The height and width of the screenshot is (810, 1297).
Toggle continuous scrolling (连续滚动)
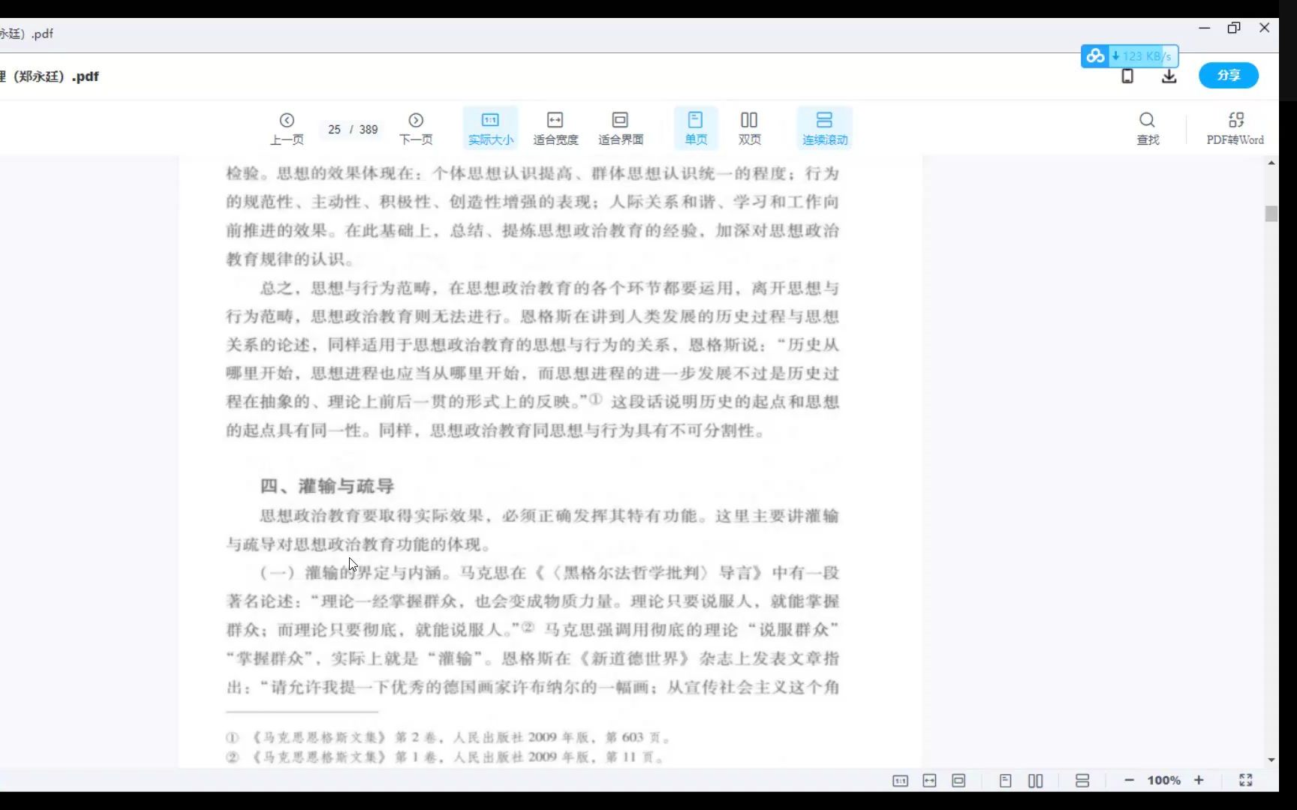[x=824, y=128]
